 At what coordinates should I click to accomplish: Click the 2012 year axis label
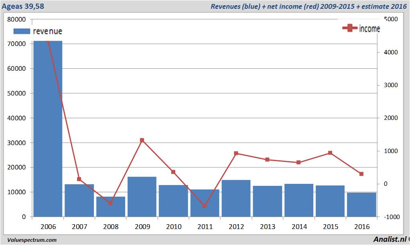click(x=236, y=227)
